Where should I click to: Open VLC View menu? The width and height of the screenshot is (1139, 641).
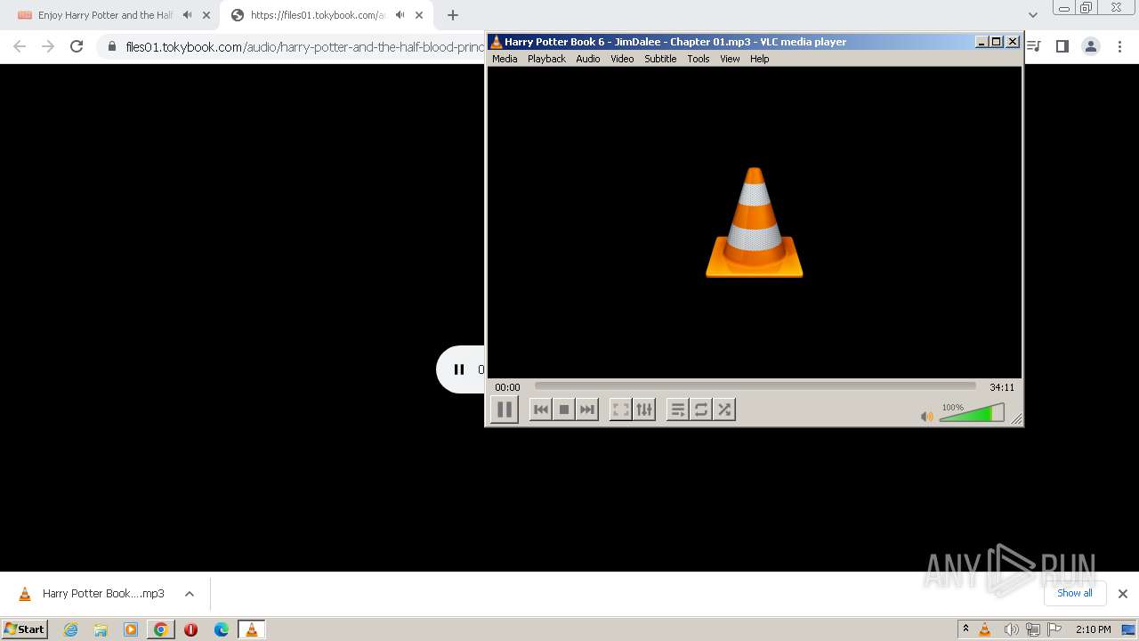[730, 59]
